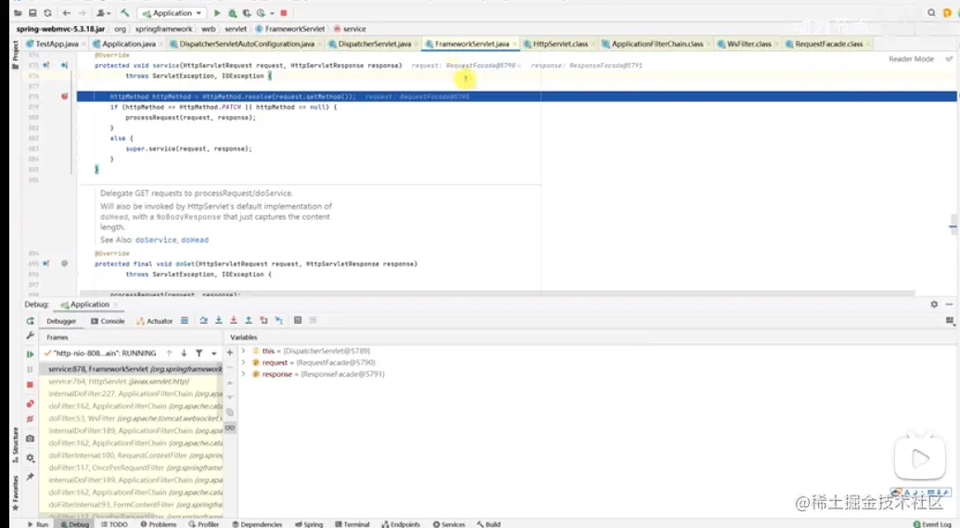
Task: Click Show Execution Point icon
Action: tap(185, 320)
